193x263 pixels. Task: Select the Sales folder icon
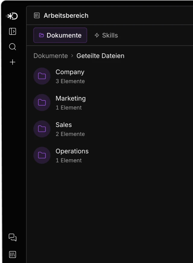pyautogui.click(x=42, y=129)
